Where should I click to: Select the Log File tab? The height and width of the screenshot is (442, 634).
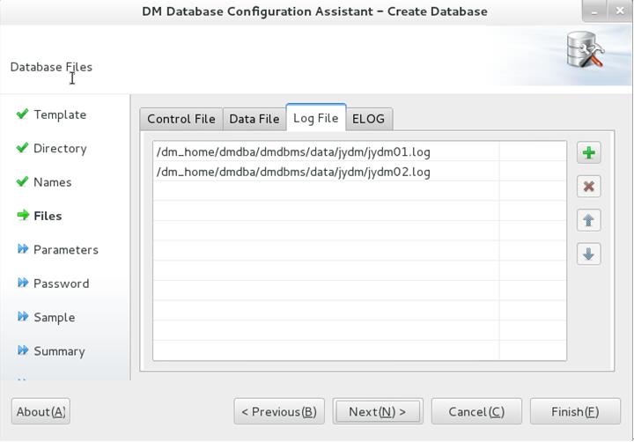tap(316, 118)
